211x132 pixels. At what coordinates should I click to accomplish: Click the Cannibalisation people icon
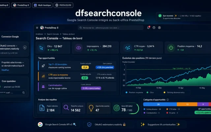click(x=43, y=86)
